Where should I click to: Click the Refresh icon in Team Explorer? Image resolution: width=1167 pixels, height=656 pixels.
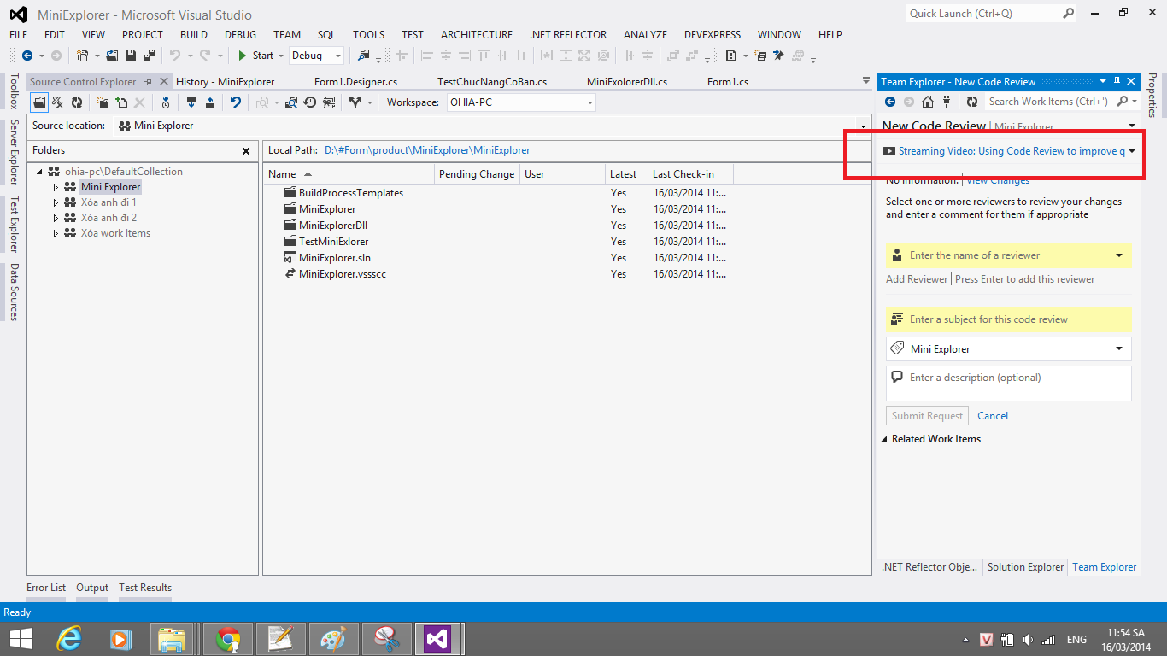(972, 102)
